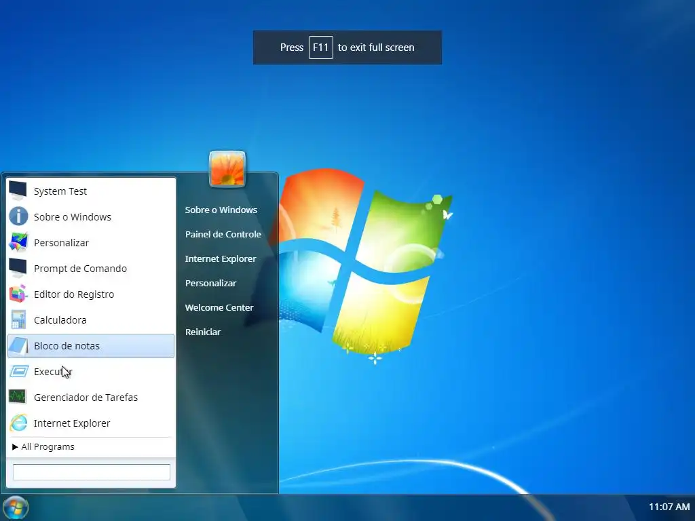The image size is (695, 521).
Task: Click the Sobre o Windows info icon
Action: [x=18, y=216]
